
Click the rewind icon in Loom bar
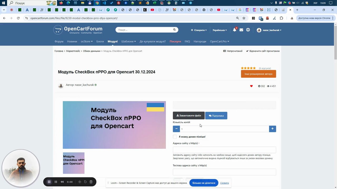click(x=62, y=182)
